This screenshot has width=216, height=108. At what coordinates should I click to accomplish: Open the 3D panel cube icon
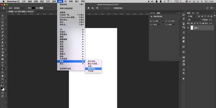pos(184,52)
